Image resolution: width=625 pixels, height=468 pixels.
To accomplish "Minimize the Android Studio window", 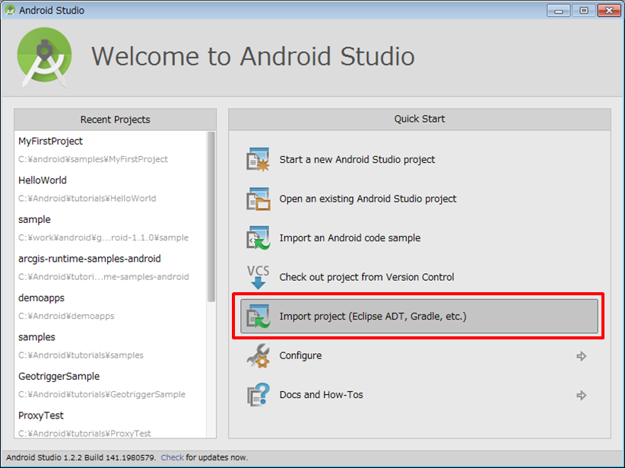I will (x=559, y=11).
